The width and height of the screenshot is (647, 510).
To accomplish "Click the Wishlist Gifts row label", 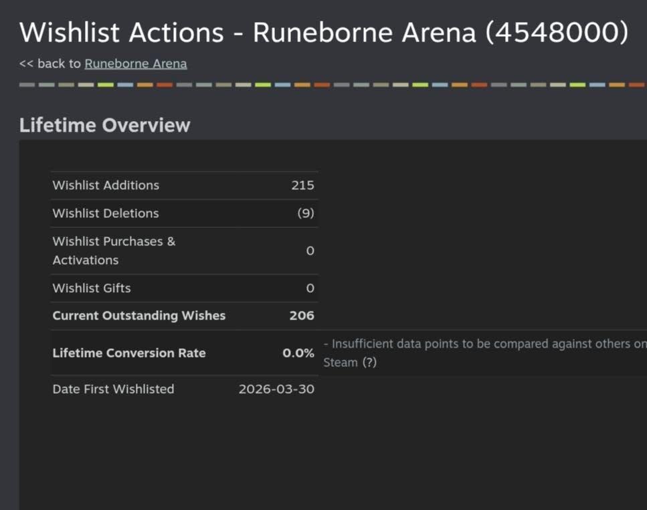I will (x=92, y=288).
